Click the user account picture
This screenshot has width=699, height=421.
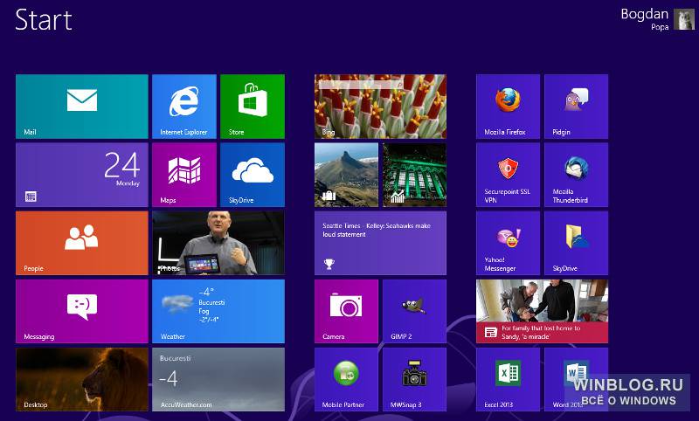point(684,19)
